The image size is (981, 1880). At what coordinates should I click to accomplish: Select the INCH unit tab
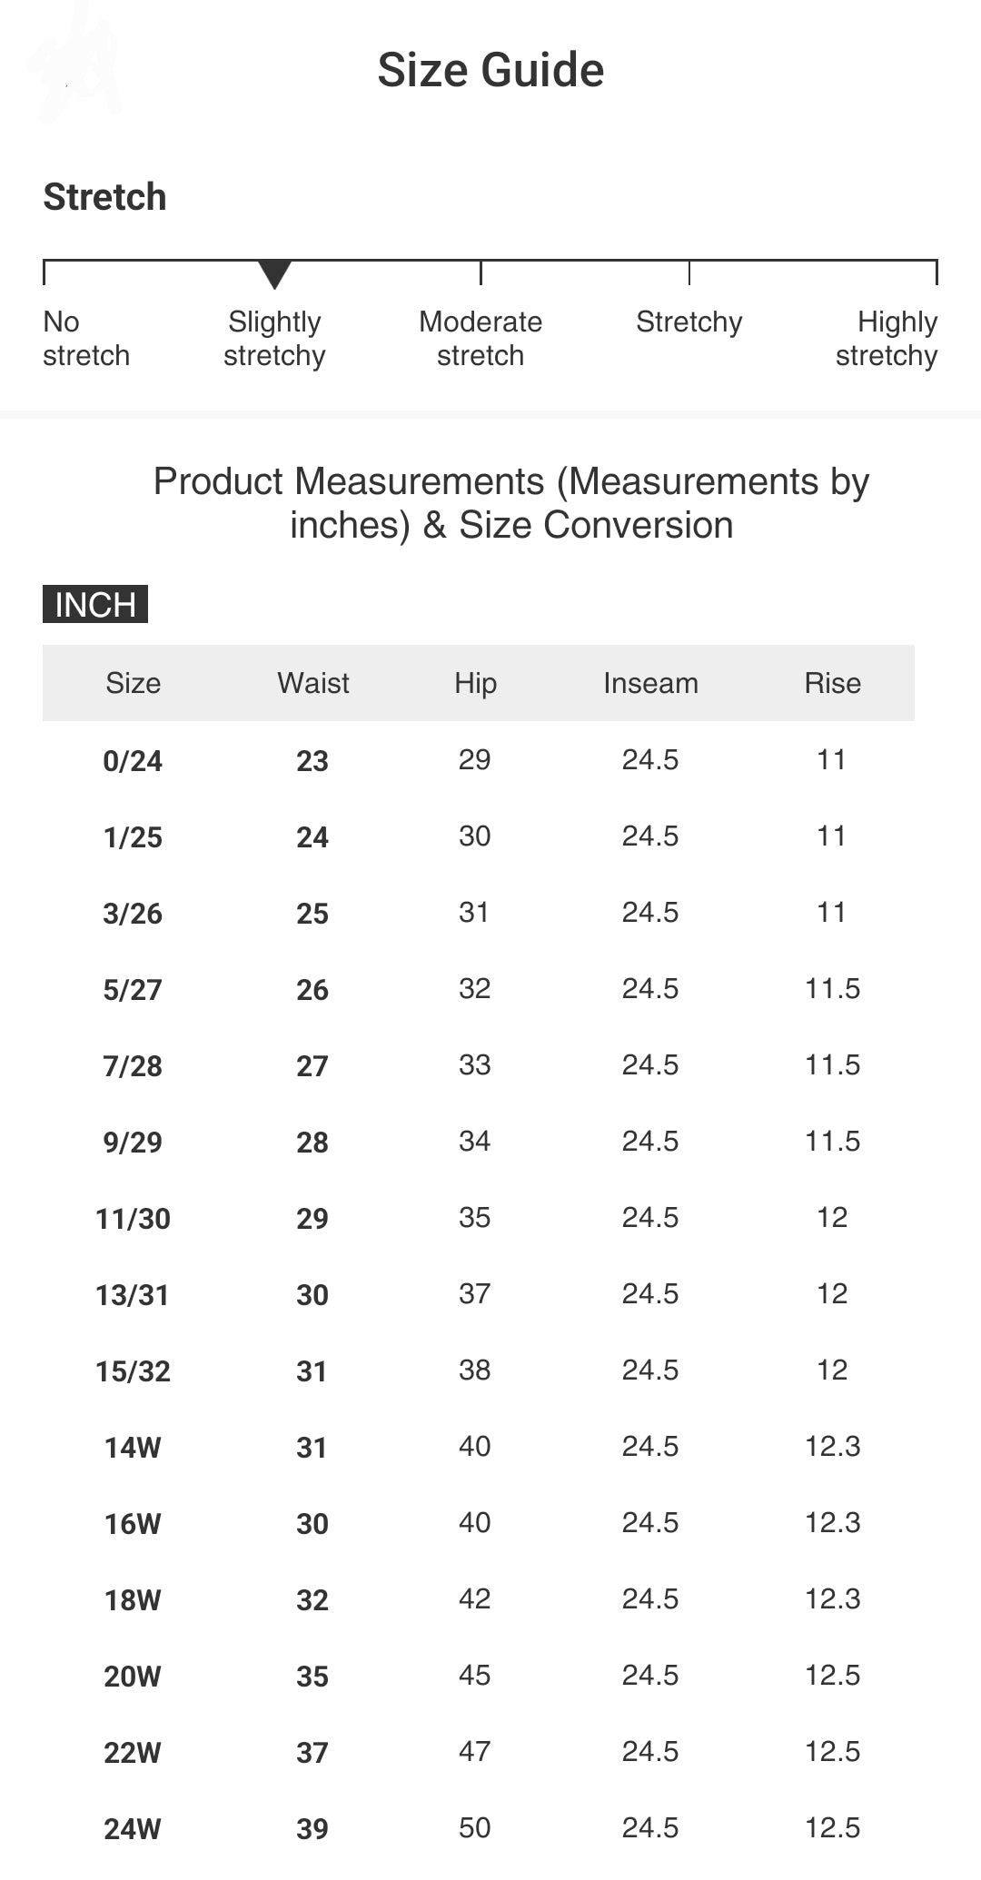pos(95,605)
